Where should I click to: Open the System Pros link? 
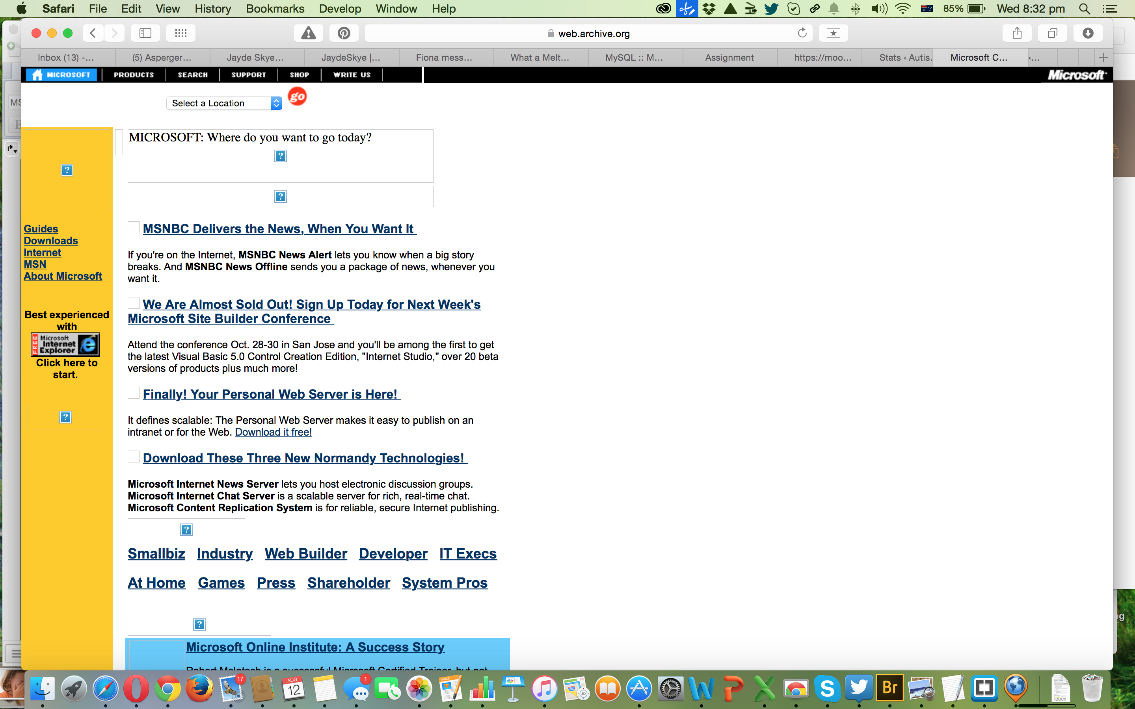pyautogui.click(x=445, y=583)
